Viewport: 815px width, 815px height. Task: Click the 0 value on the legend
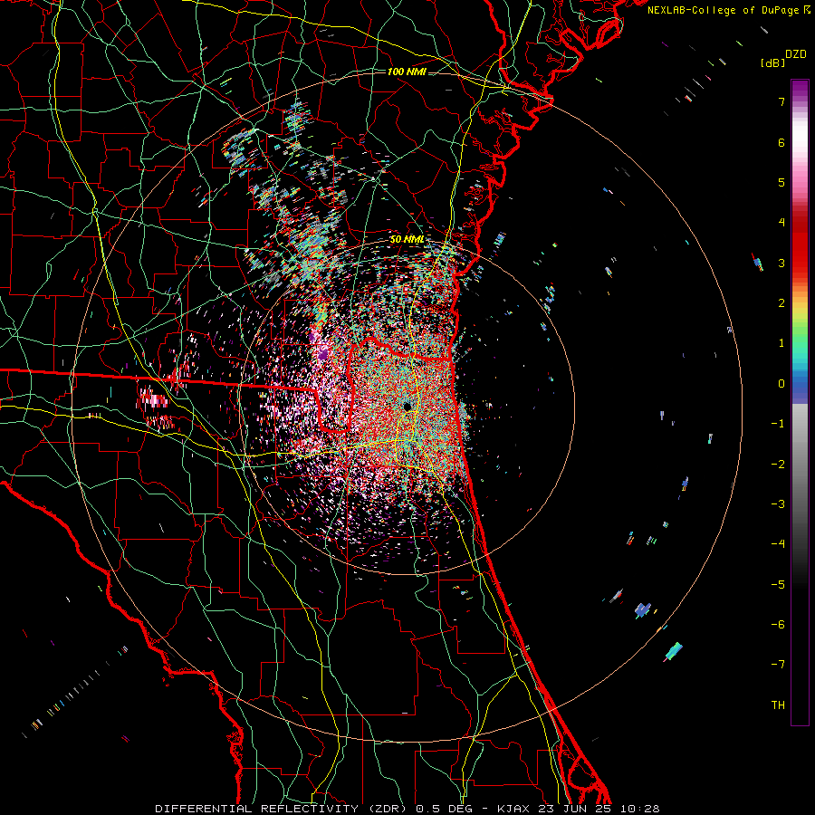click(781, 384)
